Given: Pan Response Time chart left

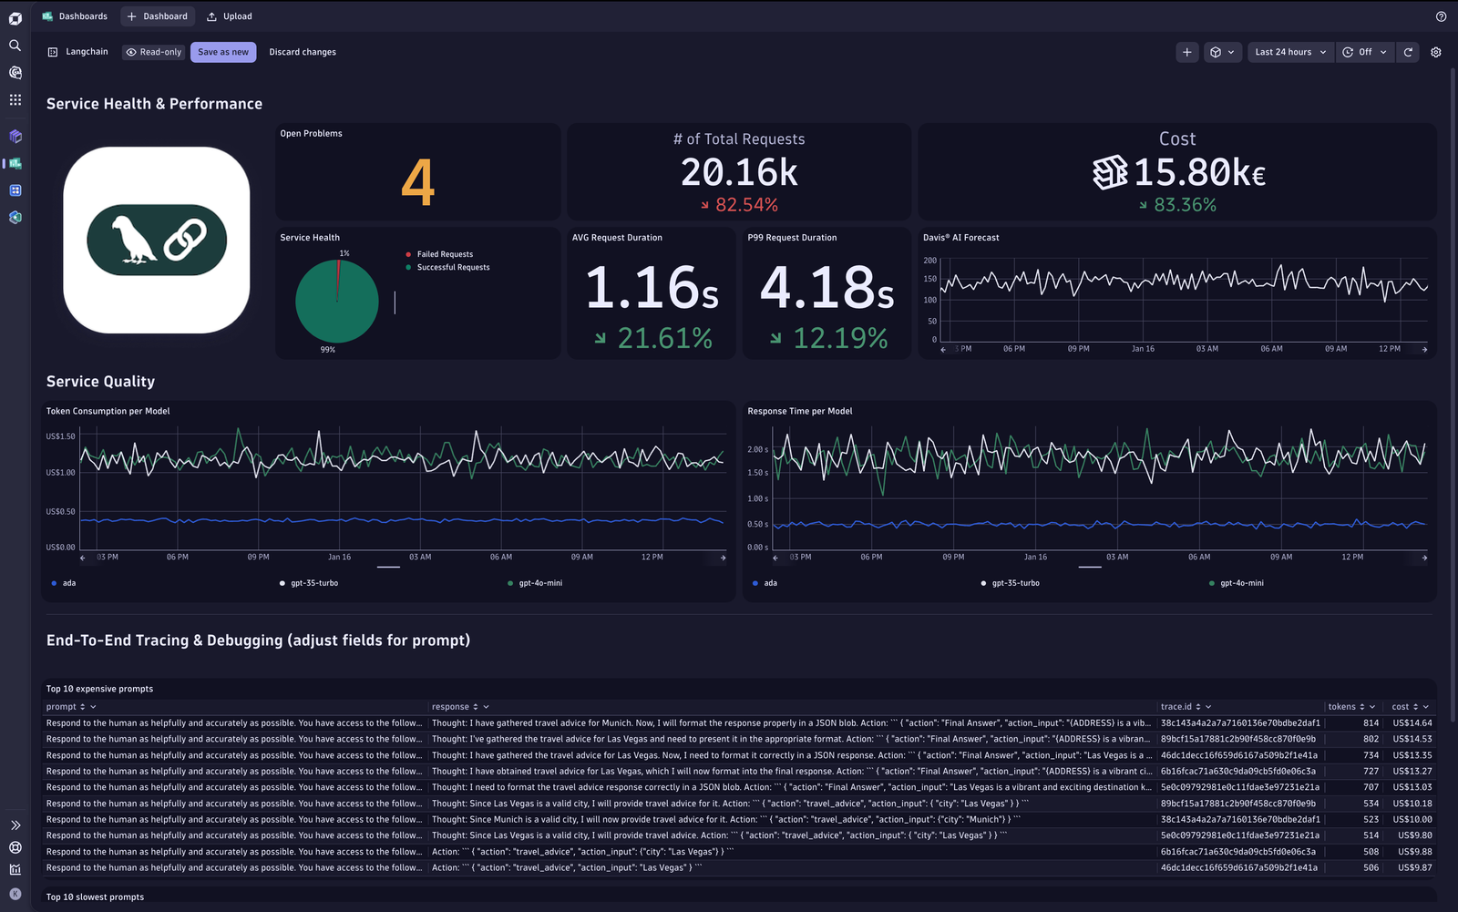Looking at the screenshot, I should pos(777,558).
